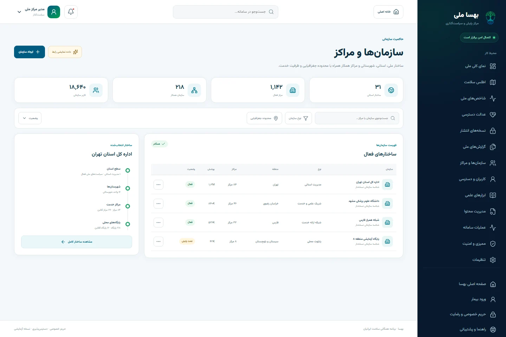
Task: Open the notifications bell icon
Action: pos(71,12)
